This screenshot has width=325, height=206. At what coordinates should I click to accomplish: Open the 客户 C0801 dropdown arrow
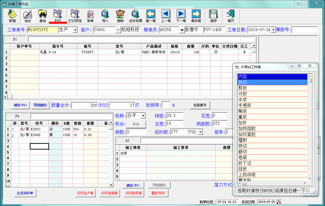point(118,30)
